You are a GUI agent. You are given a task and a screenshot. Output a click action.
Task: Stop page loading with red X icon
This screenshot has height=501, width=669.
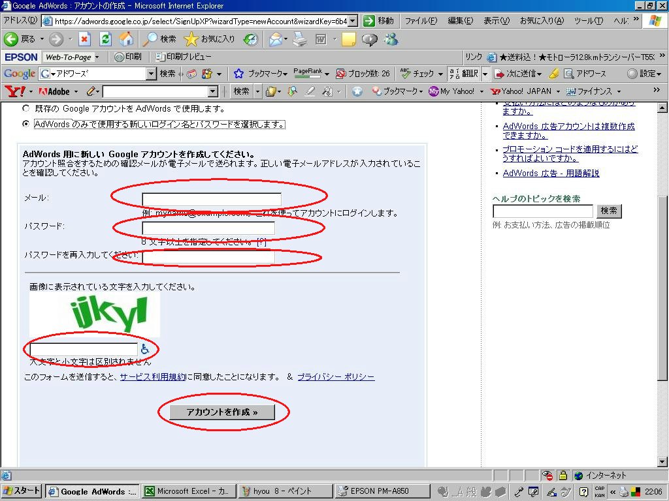[x=84, y=40]
